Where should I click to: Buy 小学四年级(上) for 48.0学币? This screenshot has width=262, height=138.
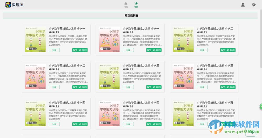80,124
